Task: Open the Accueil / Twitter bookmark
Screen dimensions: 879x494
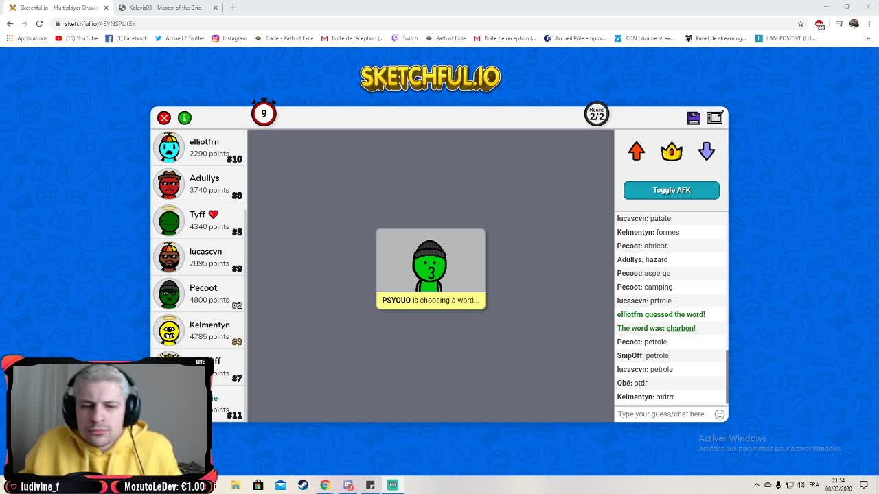Action: pos(180,38)
